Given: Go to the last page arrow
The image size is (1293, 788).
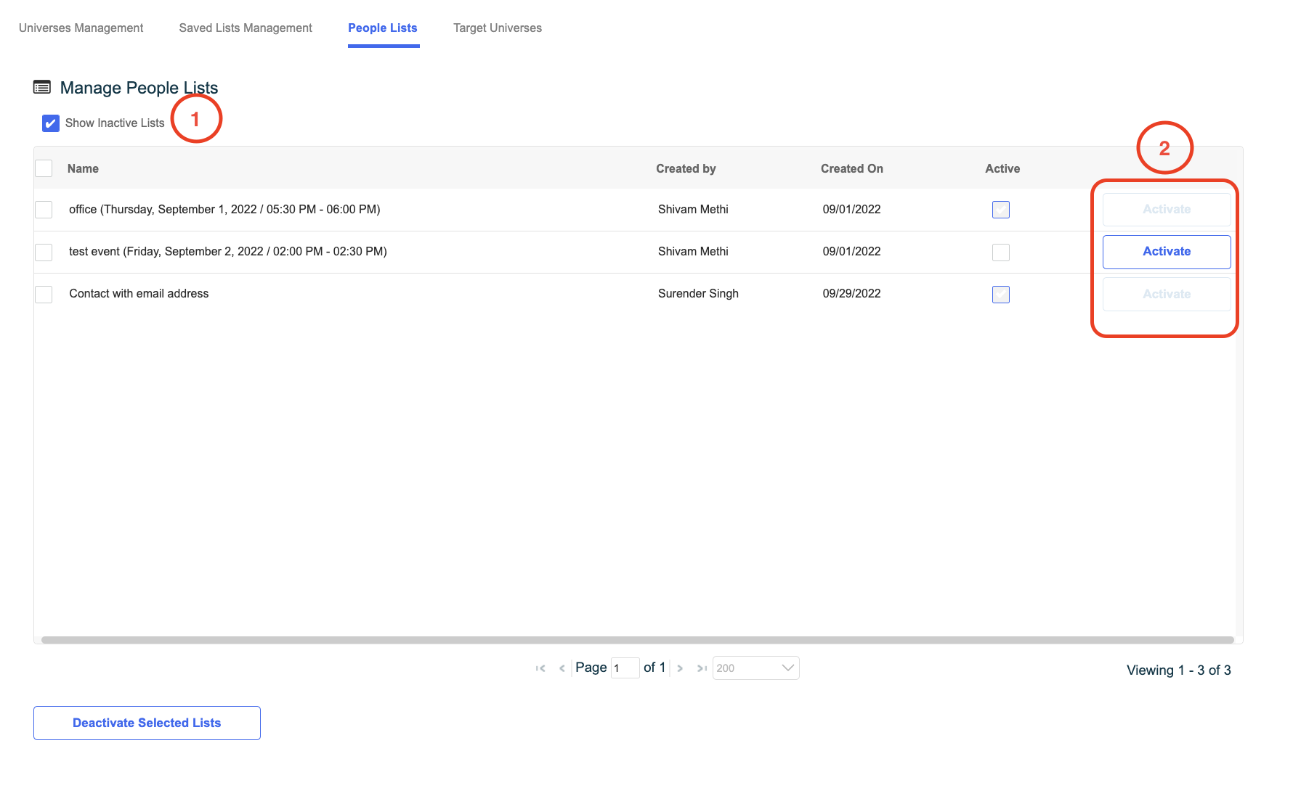Looking at the screenshot, I should [702, 668].
